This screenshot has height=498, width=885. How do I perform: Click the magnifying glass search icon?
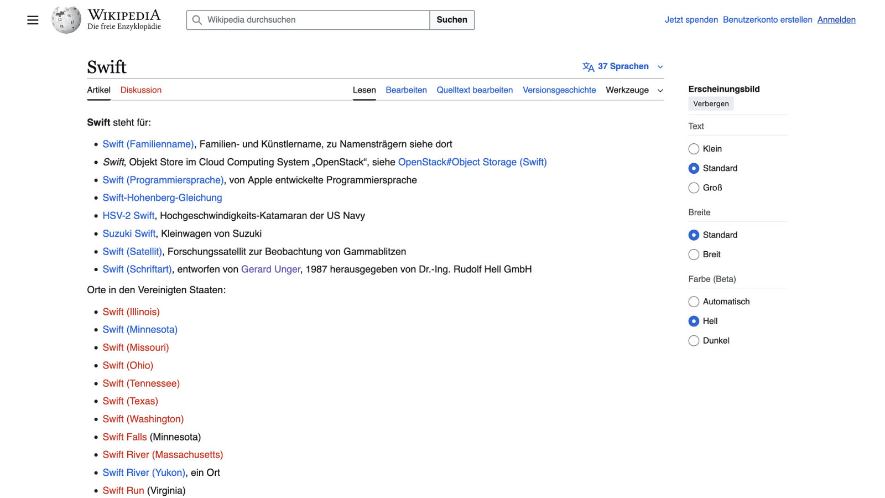(x=197, y=20)
